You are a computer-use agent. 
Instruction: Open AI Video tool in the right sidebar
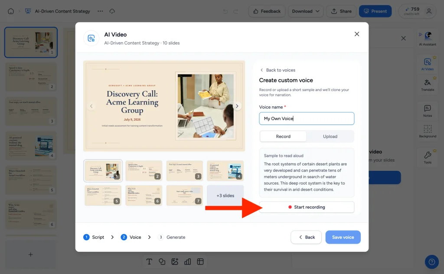tap(428, 64)
